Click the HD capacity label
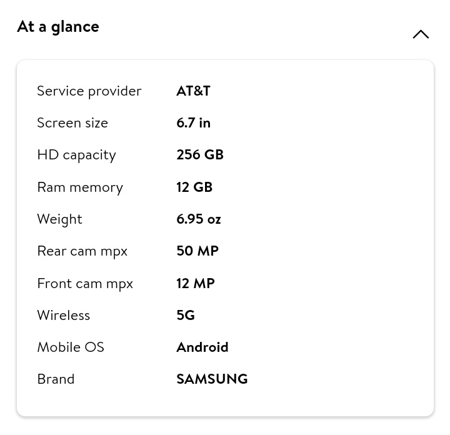The height and width of the screenshot is (435, 450). point(76,154)
